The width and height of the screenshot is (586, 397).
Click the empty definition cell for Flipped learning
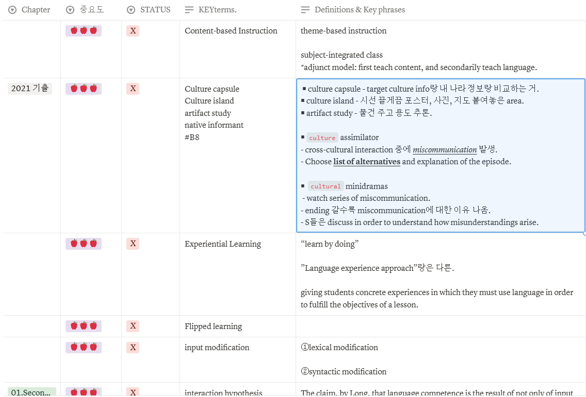click(441, 326)
